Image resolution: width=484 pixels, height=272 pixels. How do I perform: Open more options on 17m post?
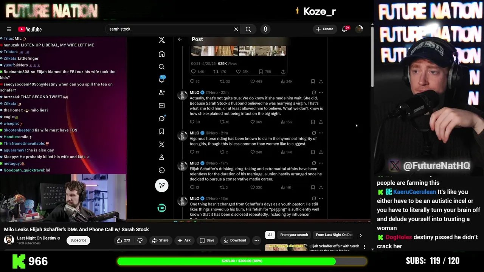321,163
